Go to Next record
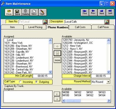Screen dimensions: 116x109 102,12
